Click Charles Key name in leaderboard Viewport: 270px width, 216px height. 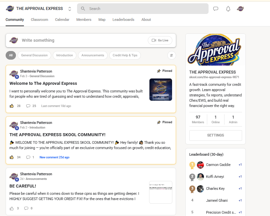pos(215,189)
